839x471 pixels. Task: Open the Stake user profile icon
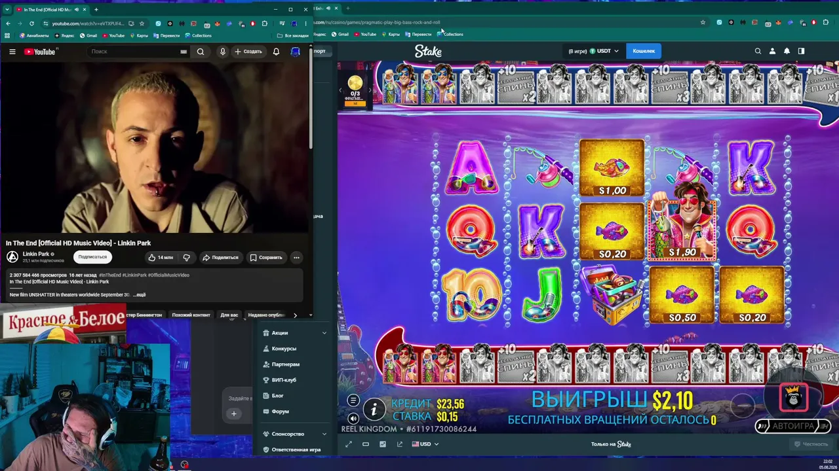pos(772,51)
